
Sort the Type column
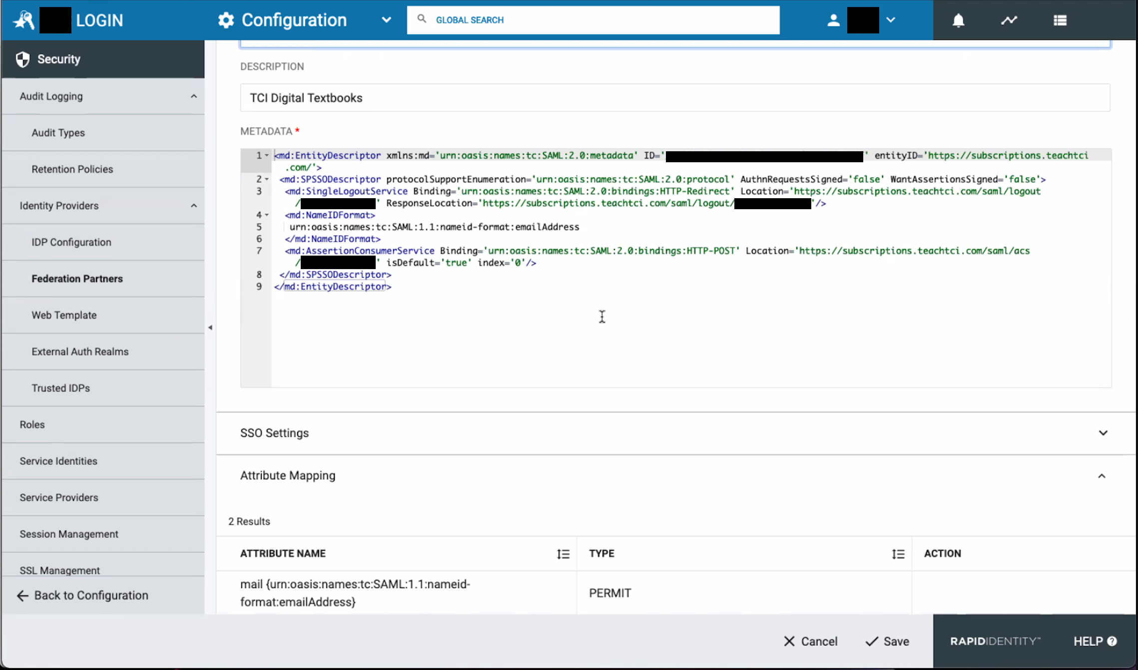point(898,554)
